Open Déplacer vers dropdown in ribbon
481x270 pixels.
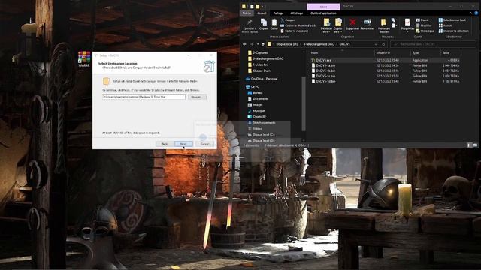click(x=326, y=25)
